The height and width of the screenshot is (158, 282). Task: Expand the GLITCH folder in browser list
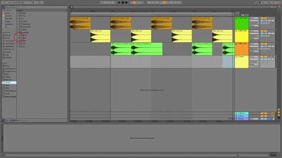click(x=18, y=22)
